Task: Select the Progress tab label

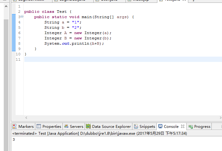Action: 202,127
